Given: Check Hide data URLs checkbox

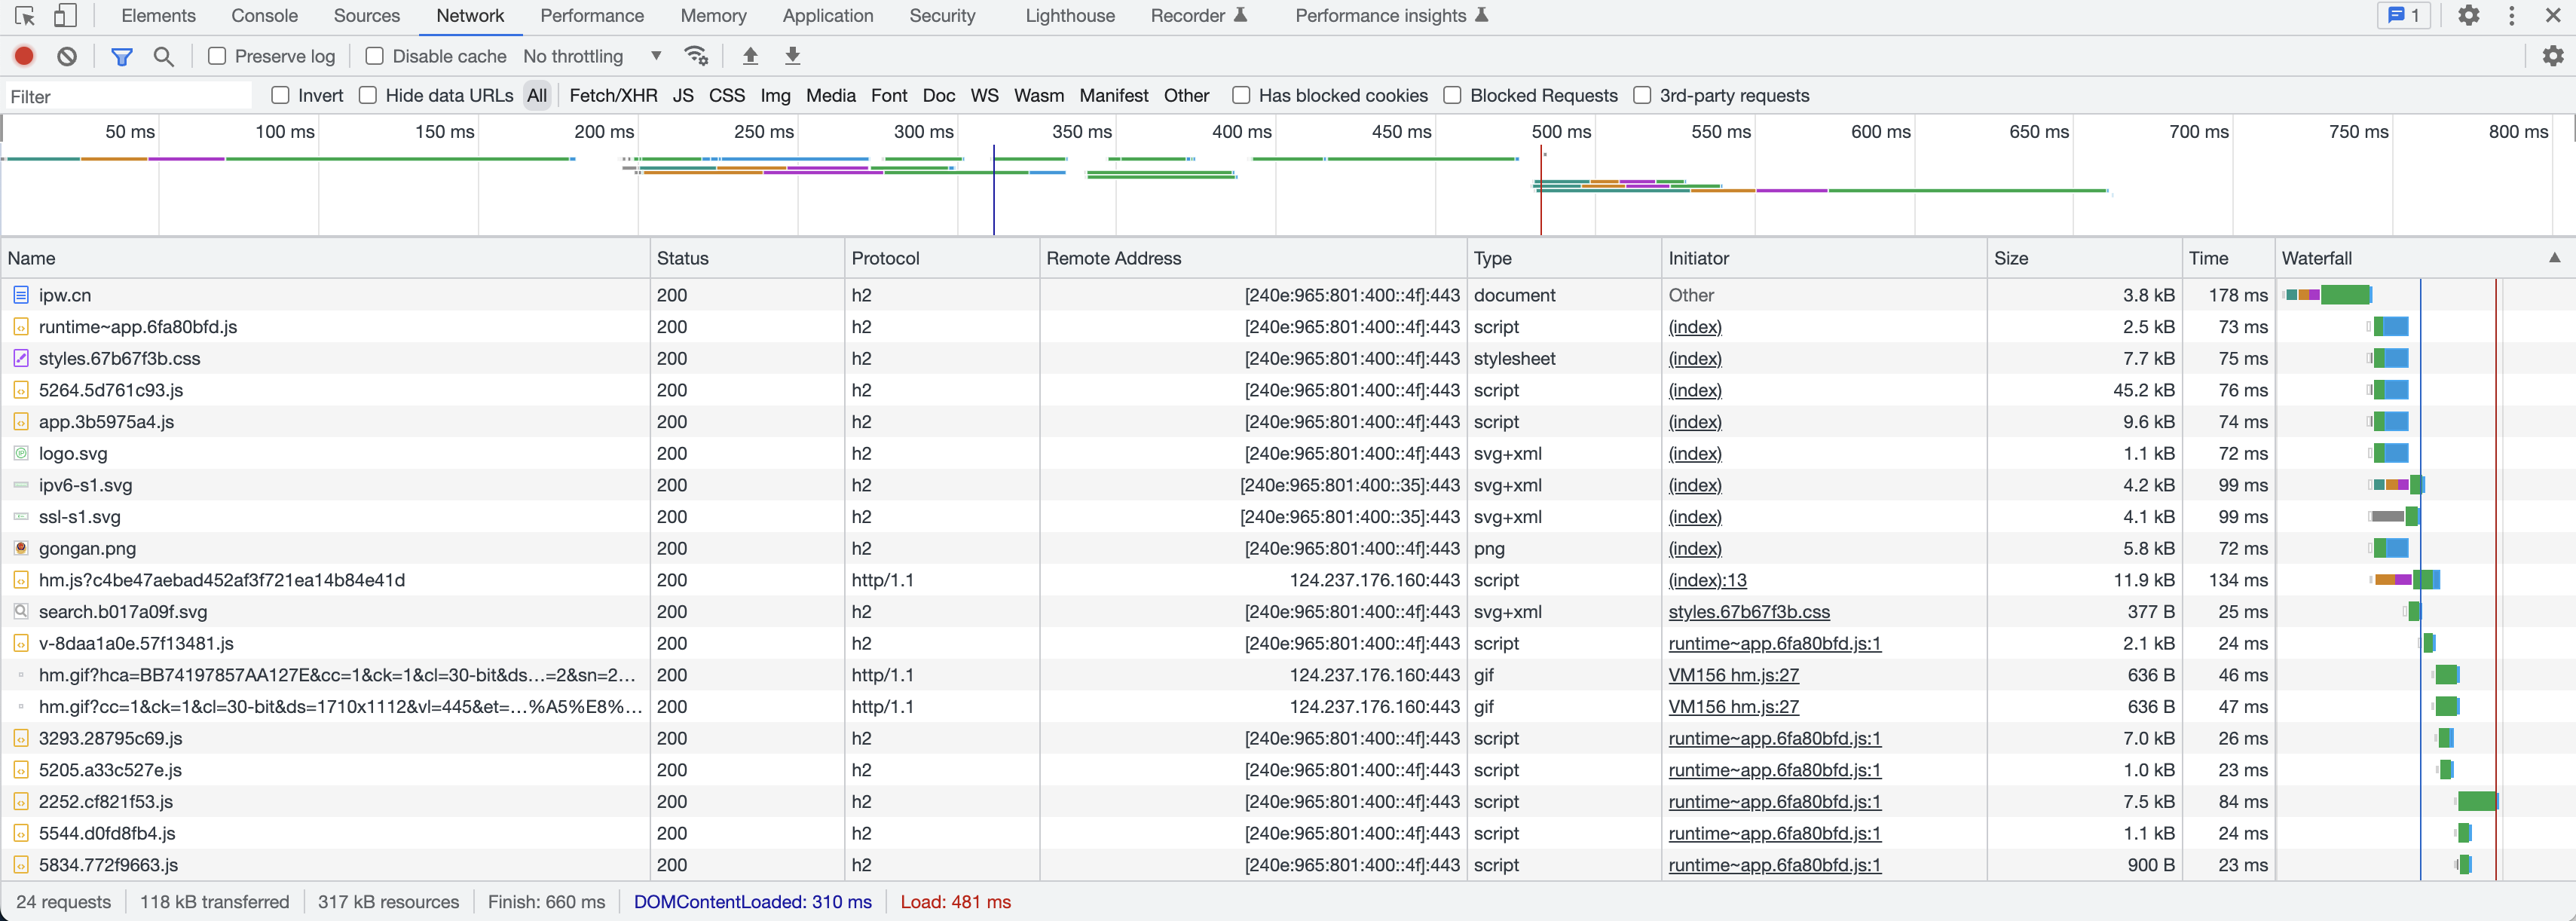Looking at the screenshot, I should click(368, 95).
